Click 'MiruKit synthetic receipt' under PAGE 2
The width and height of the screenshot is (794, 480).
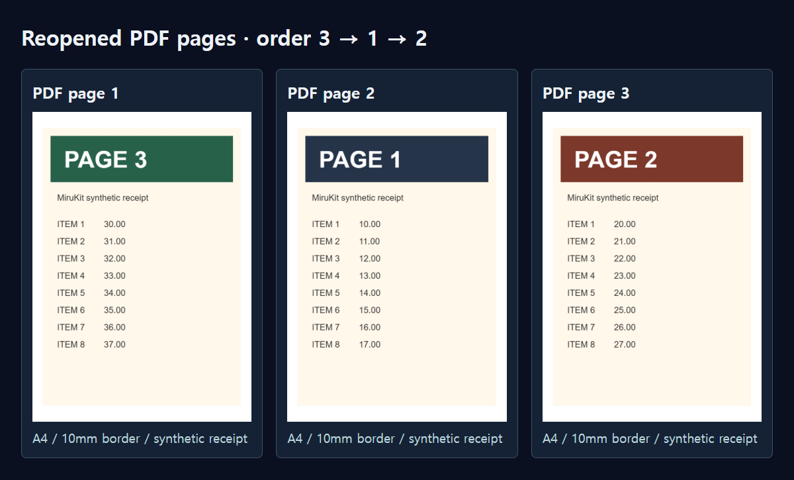613,198
